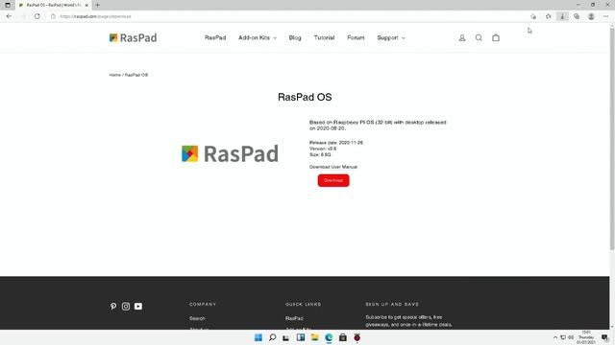
Task: Open the Blog navigation item
Action: (x=295, y=38)
